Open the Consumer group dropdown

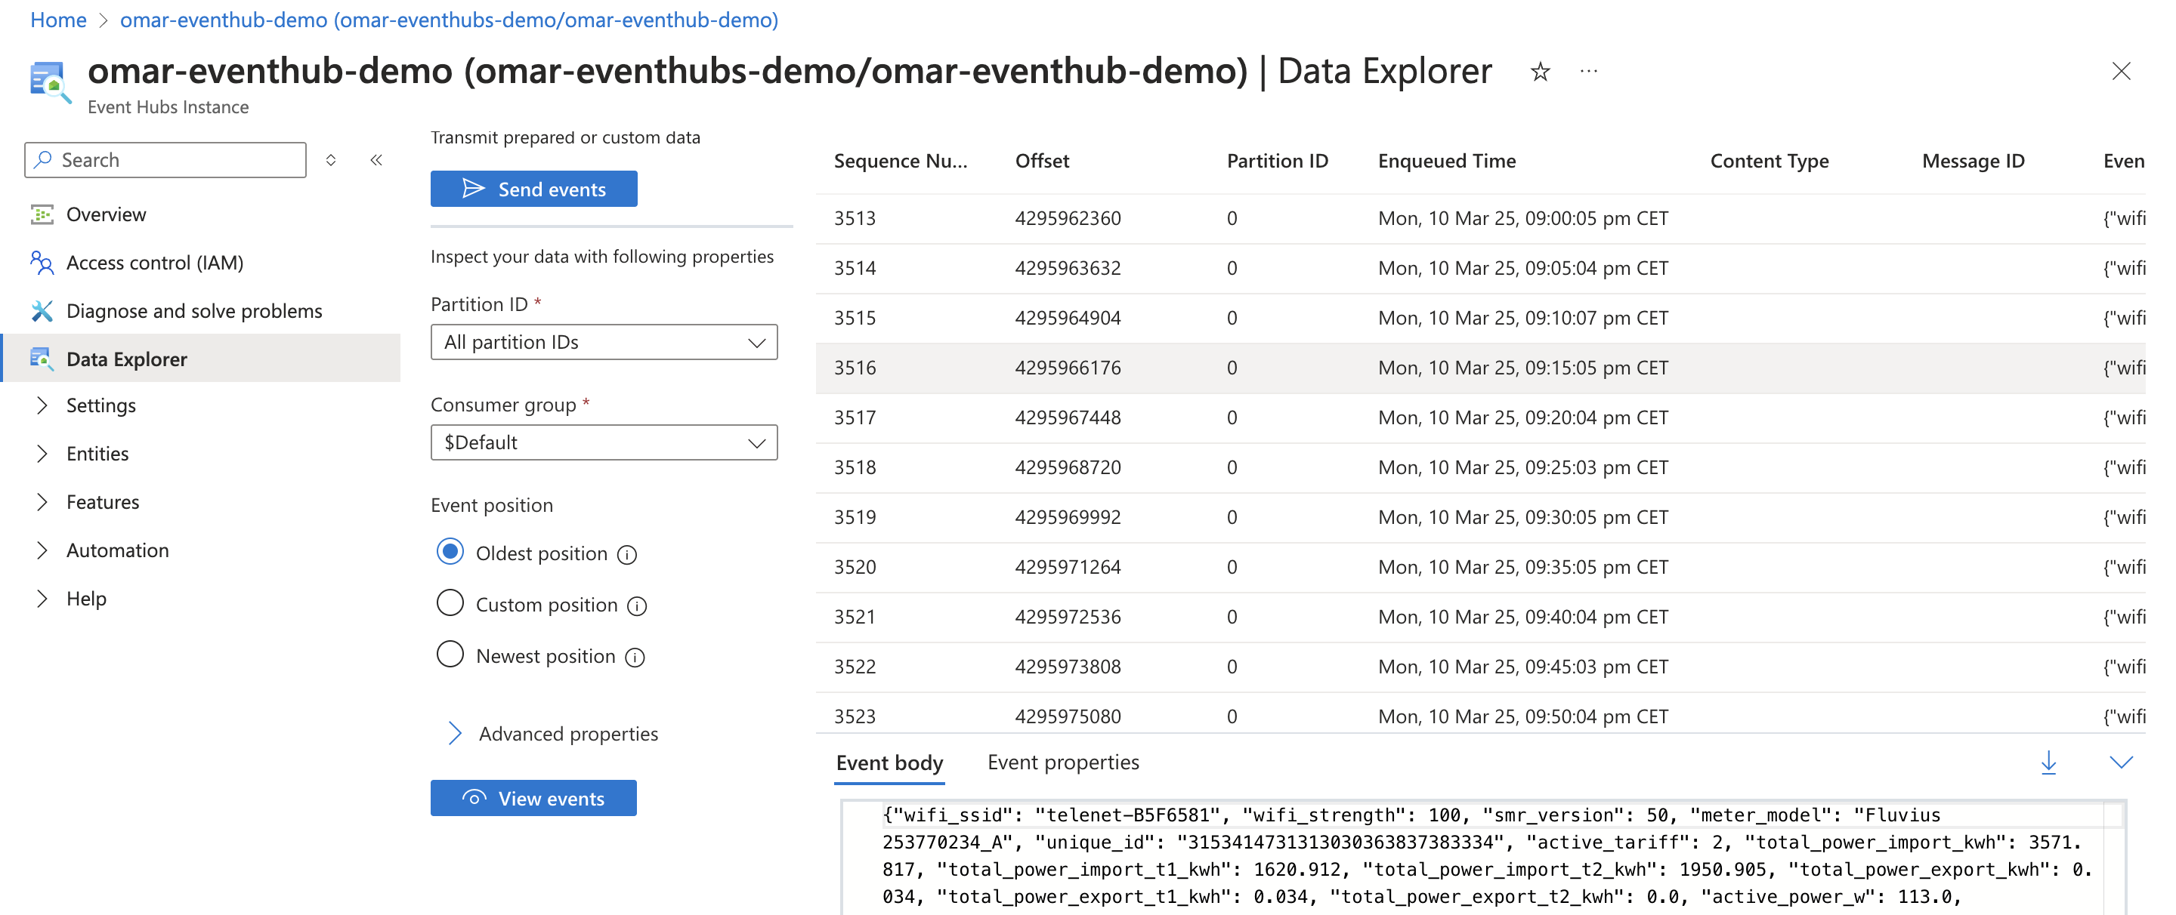click(603, 442)
